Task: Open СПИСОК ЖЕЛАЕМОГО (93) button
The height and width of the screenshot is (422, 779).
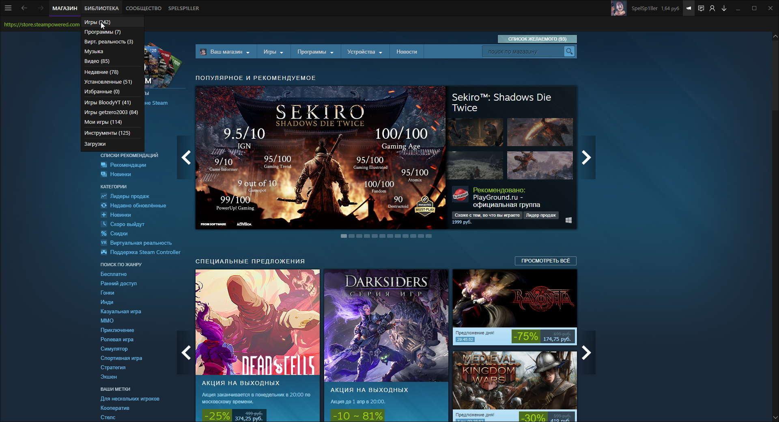Action: [537, 39]
